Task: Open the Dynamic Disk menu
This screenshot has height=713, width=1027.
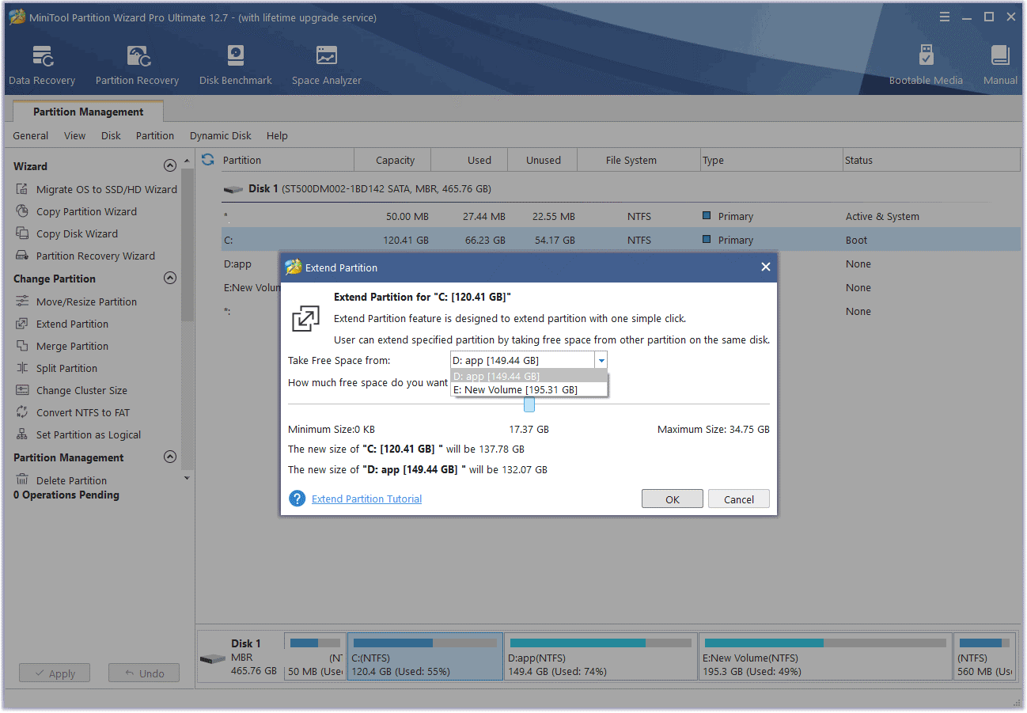Action: click(x=221, y=135)
